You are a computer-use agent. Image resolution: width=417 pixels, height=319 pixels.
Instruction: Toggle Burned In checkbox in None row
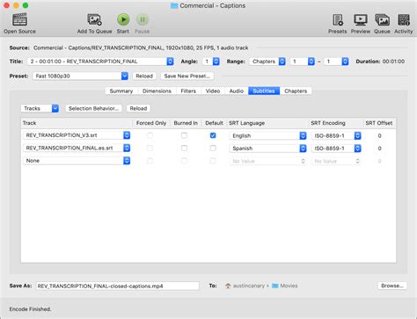pyautogui.click(x=184, y=161)
